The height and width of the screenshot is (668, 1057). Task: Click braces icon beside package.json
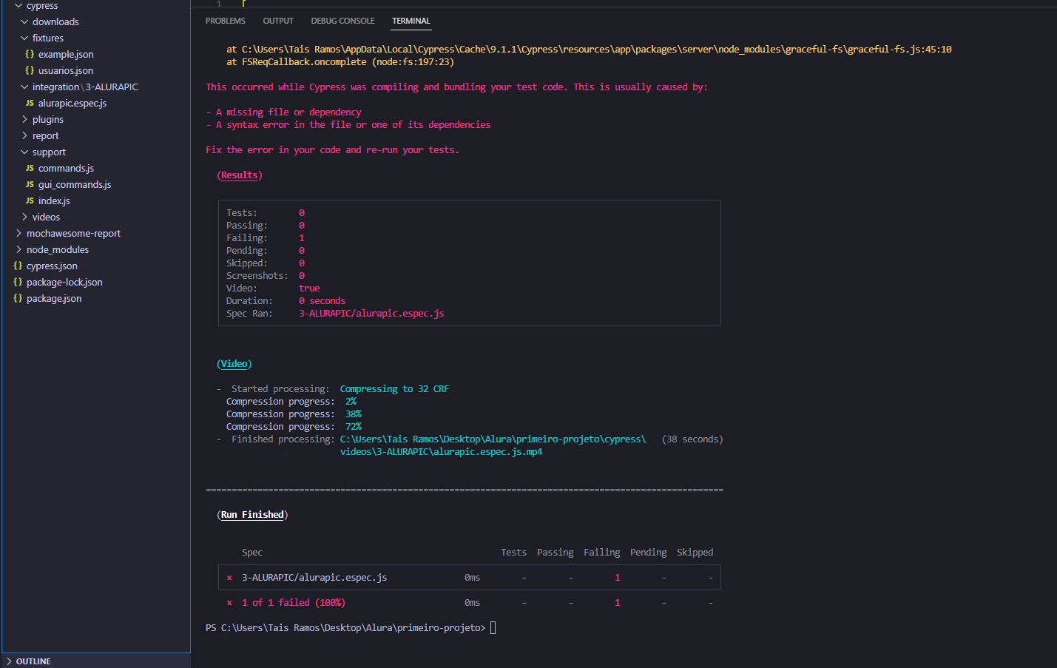click(18, 298)
